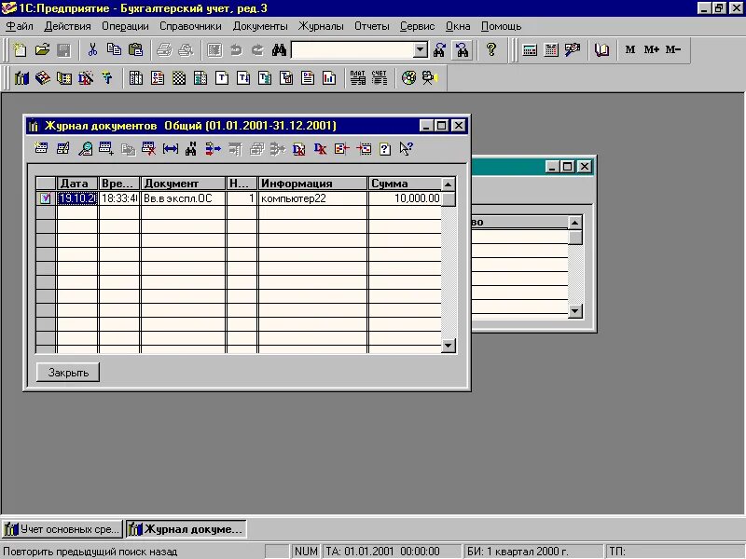Click the question mark Help icon

tap(491, 50)
